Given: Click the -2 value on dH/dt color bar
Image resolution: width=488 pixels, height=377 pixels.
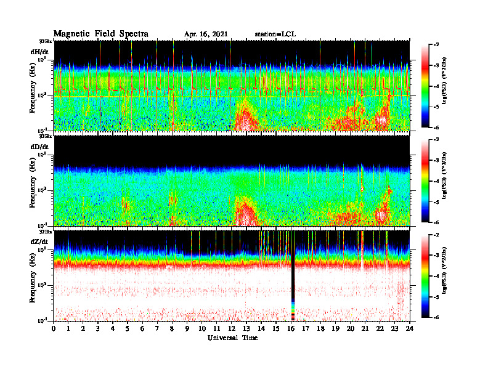Looking at the screenshot, I should pos(436,45).
